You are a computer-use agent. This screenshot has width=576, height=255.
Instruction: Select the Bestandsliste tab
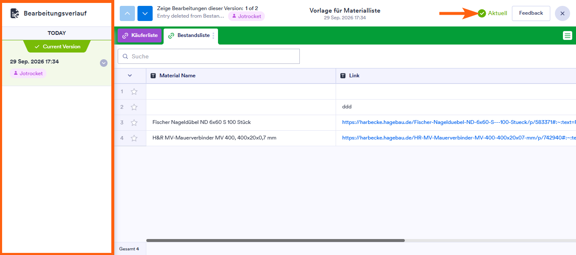pos(191,36)
